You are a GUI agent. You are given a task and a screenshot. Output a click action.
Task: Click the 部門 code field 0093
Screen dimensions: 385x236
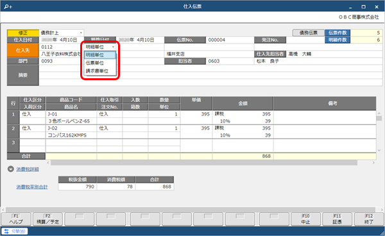pos(60,61)
